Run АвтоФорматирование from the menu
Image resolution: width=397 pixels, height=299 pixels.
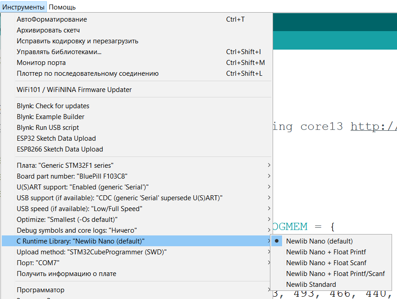(x=52, y=19)
